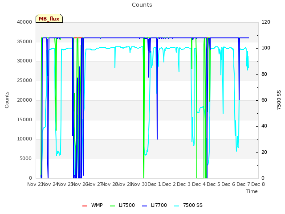Click the 15000 tick on left axis
The height and width of the screenshot is (214, 285).
(24, 119)
